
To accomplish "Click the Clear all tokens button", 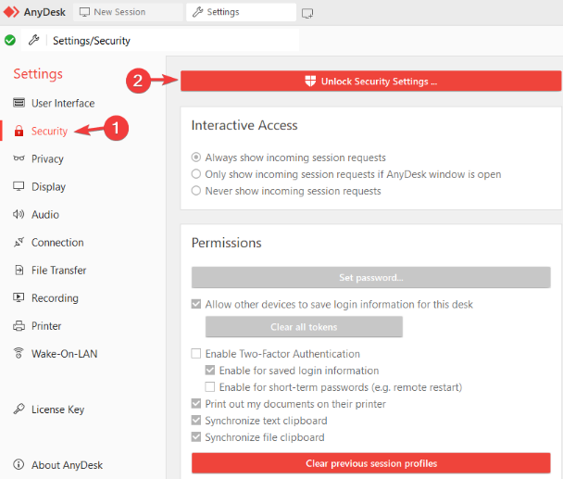I will tap(304, 327).
